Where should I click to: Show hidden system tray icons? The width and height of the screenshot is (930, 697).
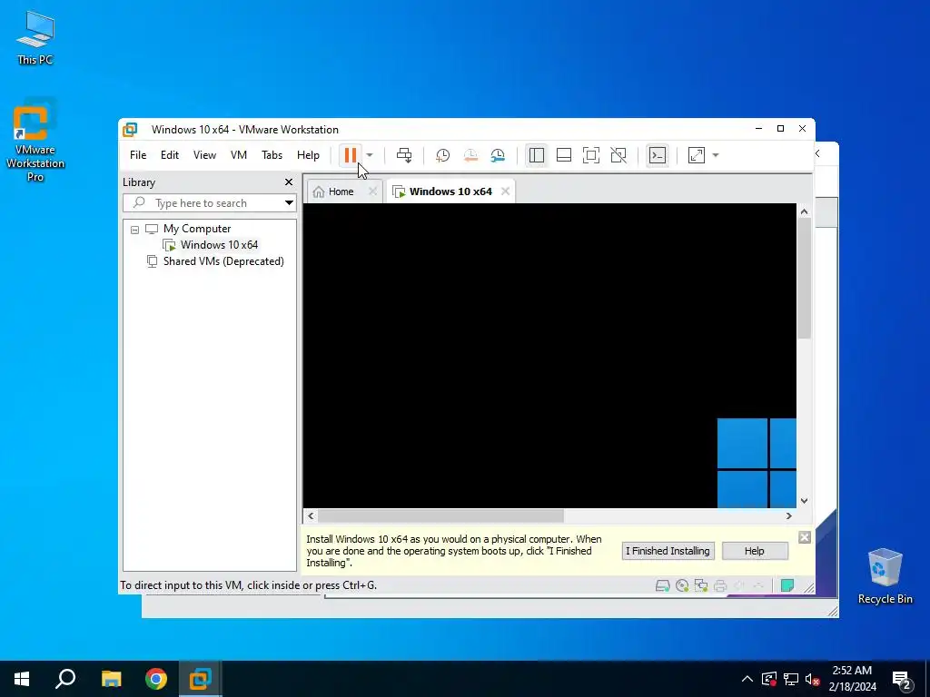747,679
